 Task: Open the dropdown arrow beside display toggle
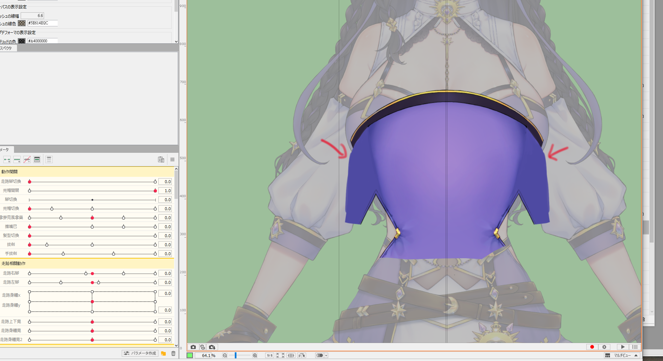[326, 355]
